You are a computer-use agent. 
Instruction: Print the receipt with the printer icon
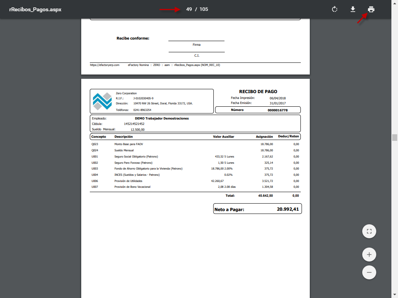pos(371,9)
